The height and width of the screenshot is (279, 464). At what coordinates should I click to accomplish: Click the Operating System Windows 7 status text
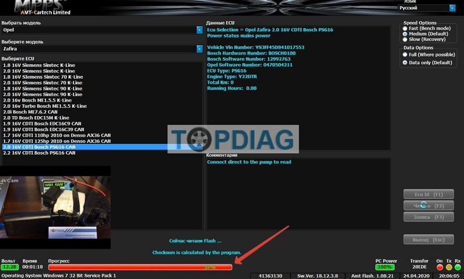tap(59, 276)
